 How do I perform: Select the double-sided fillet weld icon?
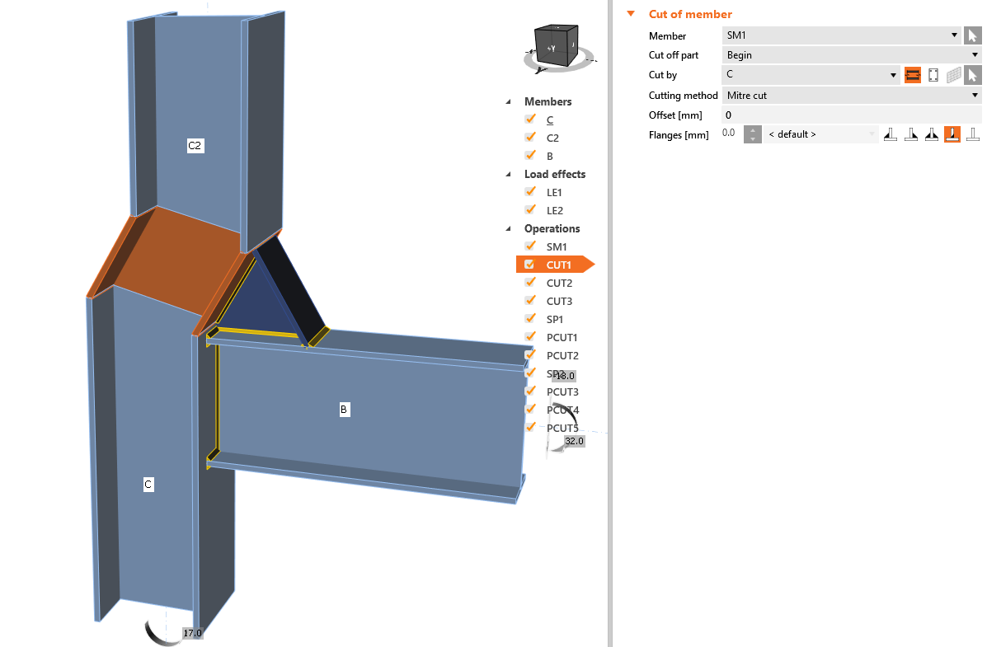pos(932,134)
